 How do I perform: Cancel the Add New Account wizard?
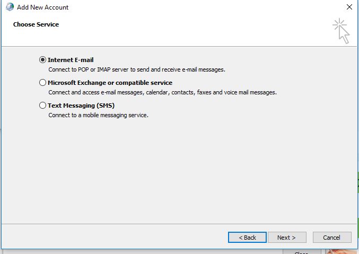point(332,238)
